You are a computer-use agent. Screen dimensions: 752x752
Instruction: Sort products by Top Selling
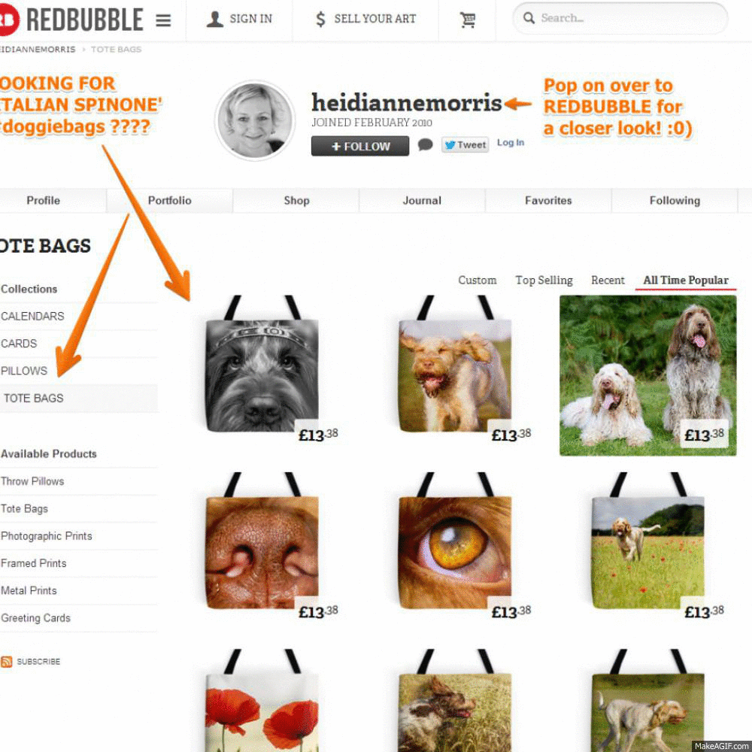pyautogui.click(x=544, y=280)
